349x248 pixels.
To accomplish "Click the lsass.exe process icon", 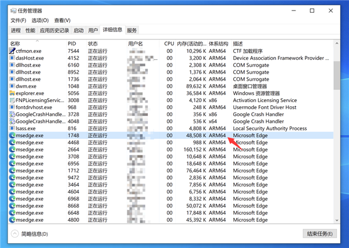I will point(12,128).
